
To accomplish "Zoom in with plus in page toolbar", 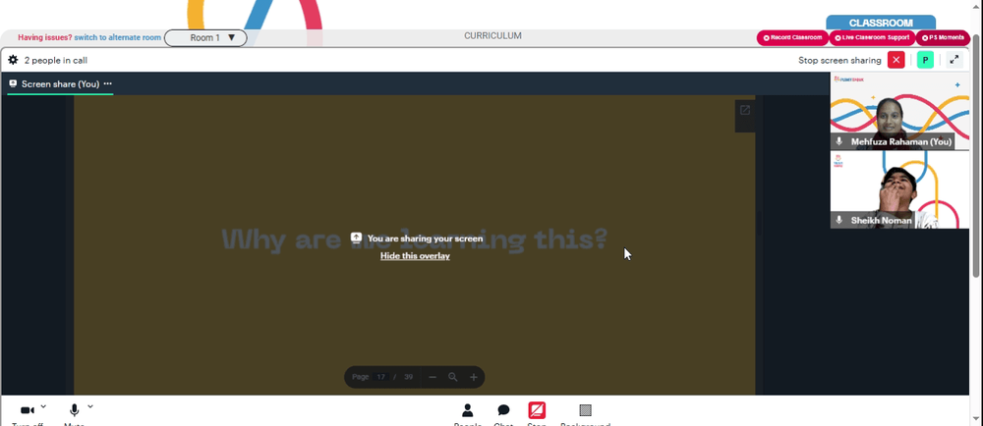I will tap(474, 377).
